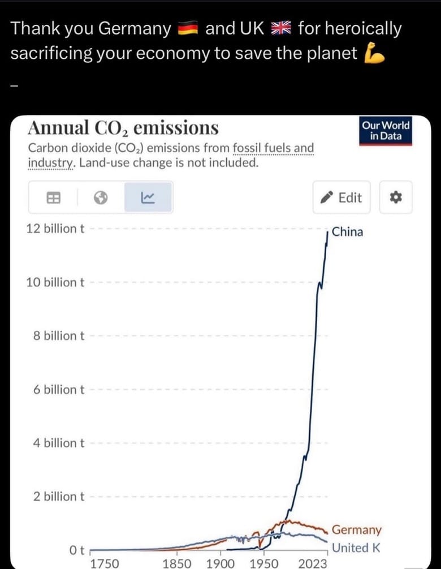Open chart settings gear

pos(395,197)
